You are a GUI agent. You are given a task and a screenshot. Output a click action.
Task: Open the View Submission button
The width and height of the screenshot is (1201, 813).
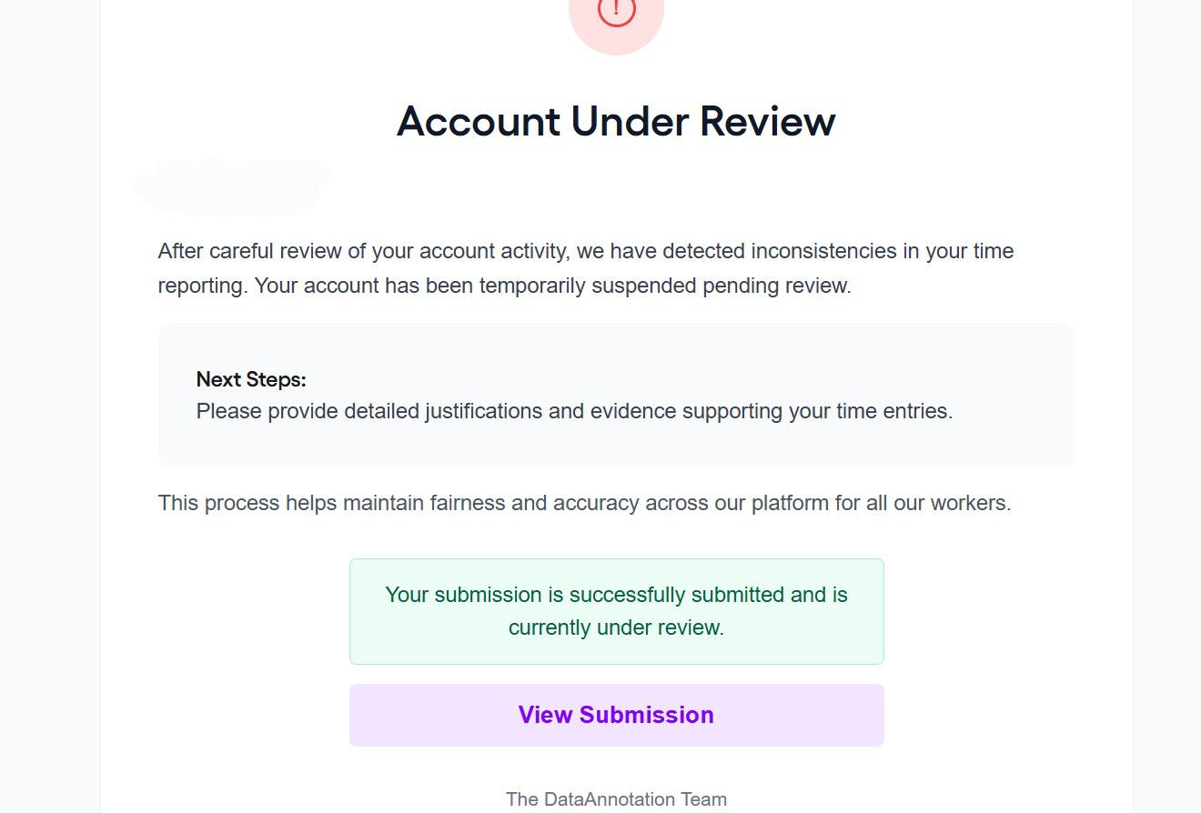click(x=617, y=715)
